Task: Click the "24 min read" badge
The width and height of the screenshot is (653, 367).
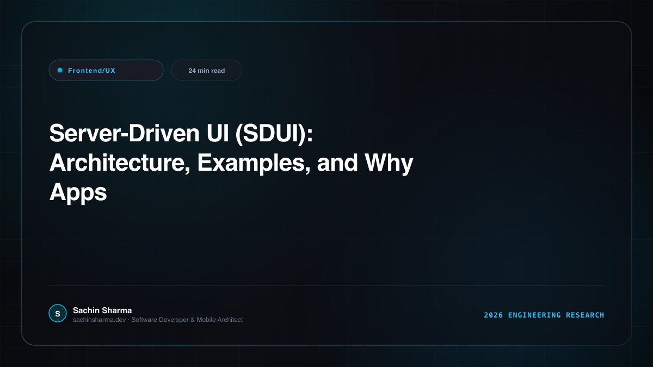Action: (207, 70)
